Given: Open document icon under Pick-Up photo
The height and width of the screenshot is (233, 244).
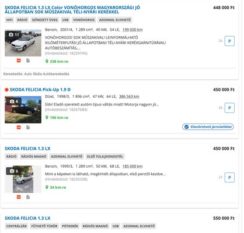Looking at the screenshot, I should click(x=28, y=128).
